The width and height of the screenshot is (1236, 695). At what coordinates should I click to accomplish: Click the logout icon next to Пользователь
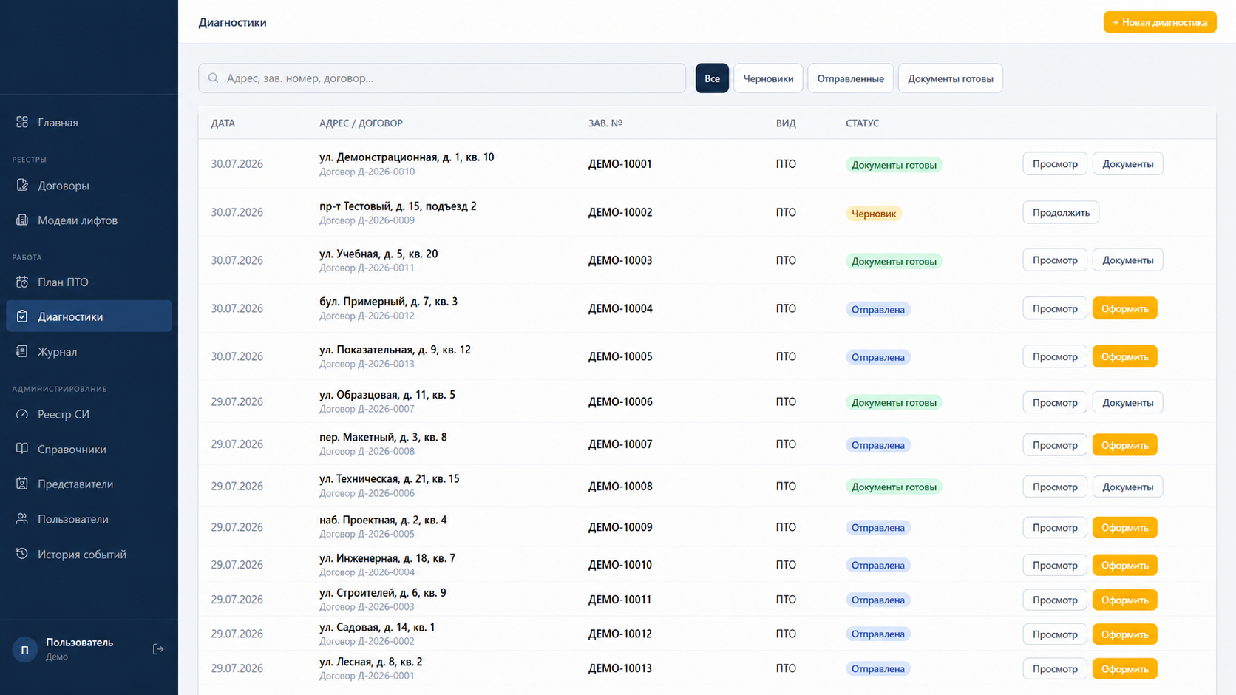tap(158, 649)
